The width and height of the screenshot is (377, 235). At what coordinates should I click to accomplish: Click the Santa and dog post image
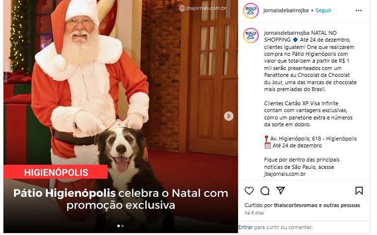pos(121,117)
